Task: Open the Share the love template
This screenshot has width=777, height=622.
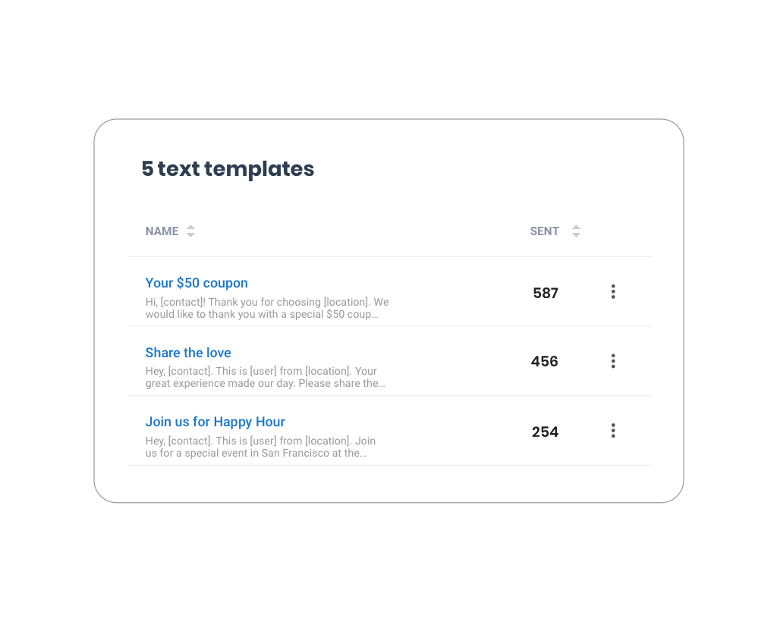Action: pos(188,353)
